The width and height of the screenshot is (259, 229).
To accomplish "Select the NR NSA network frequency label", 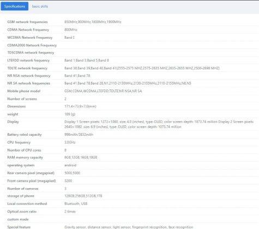I will 29,76.
